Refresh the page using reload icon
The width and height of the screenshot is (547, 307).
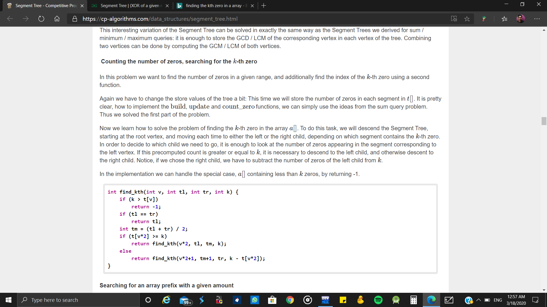click(x=41, y=19)
